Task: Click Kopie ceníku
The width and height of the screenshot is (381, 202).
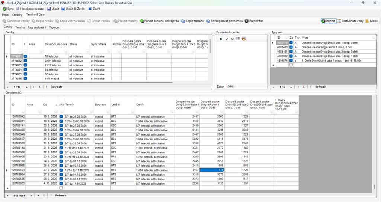Action: [42, 21]
